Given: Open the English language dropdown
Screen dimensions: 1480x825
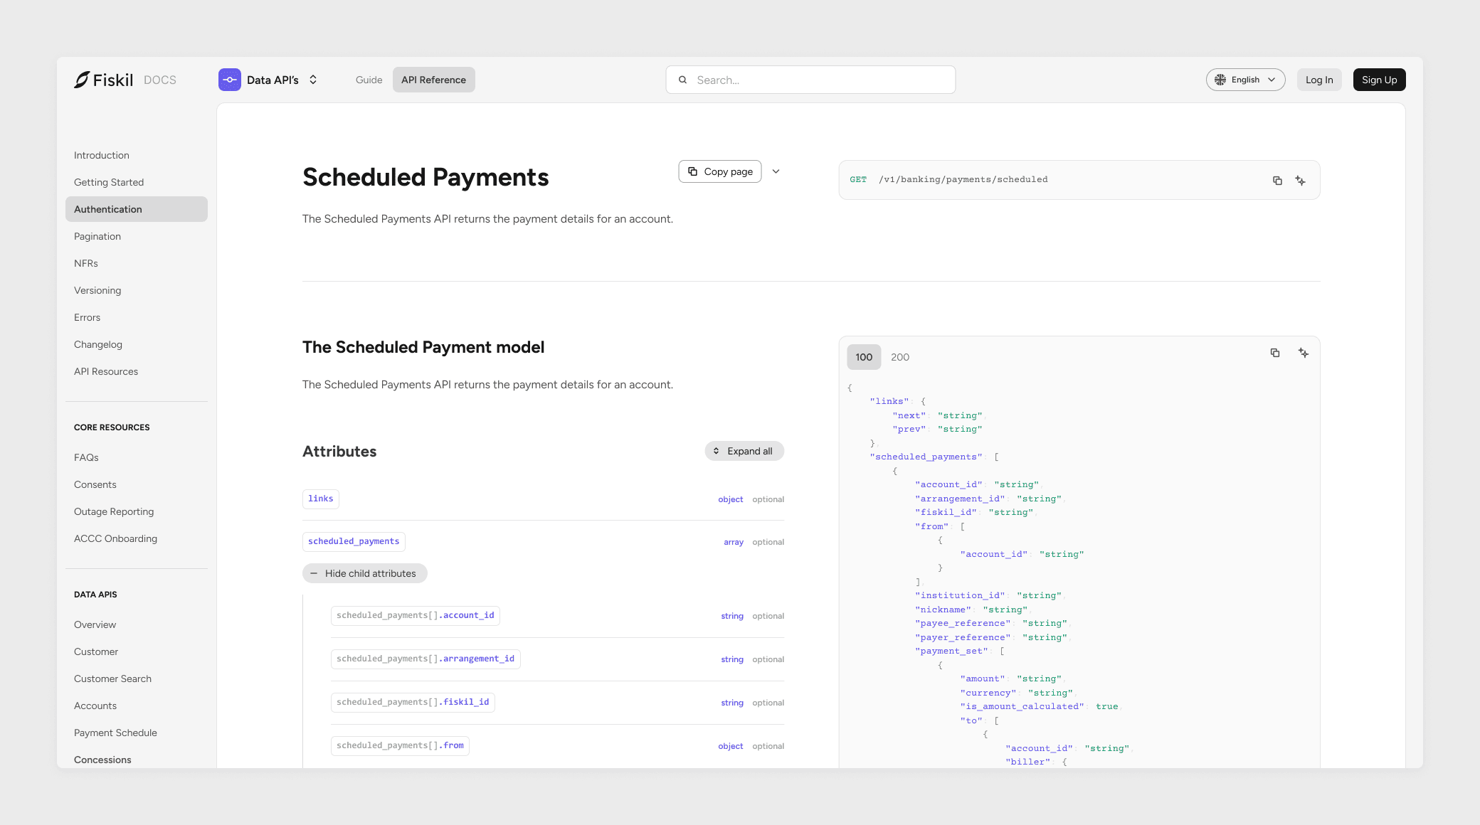Looking at the screenshot, I should [1245, 80].
